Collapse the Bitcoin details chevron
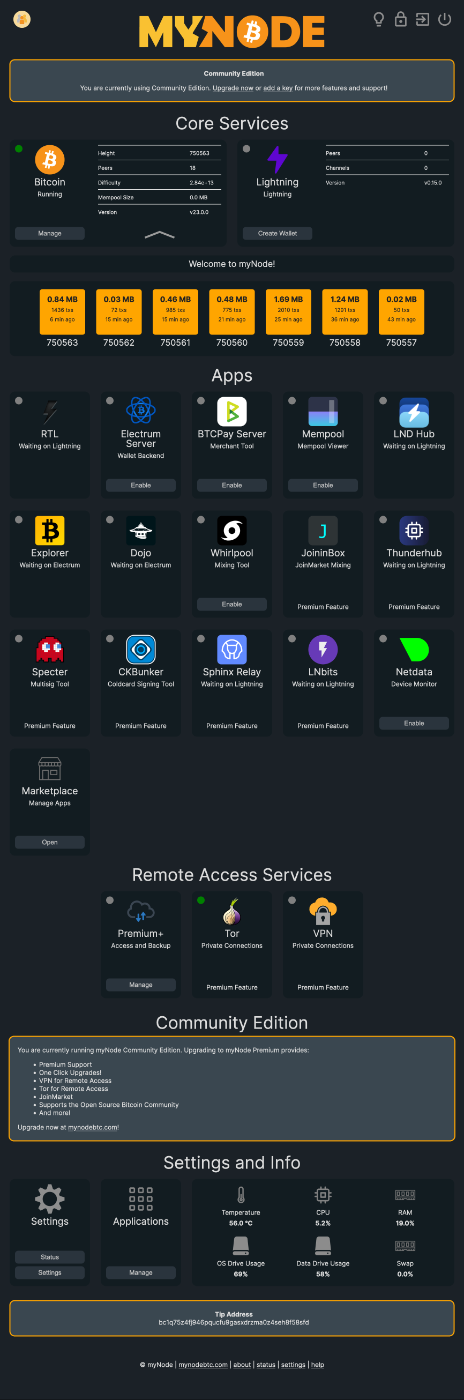The image size is (464, 1400). pyautogui.click(x=160, y=235)
